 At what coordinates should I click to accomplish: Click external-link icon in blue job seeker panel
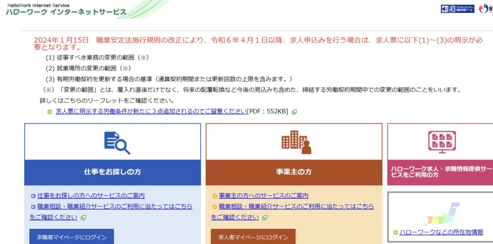(x=83, y=218)
